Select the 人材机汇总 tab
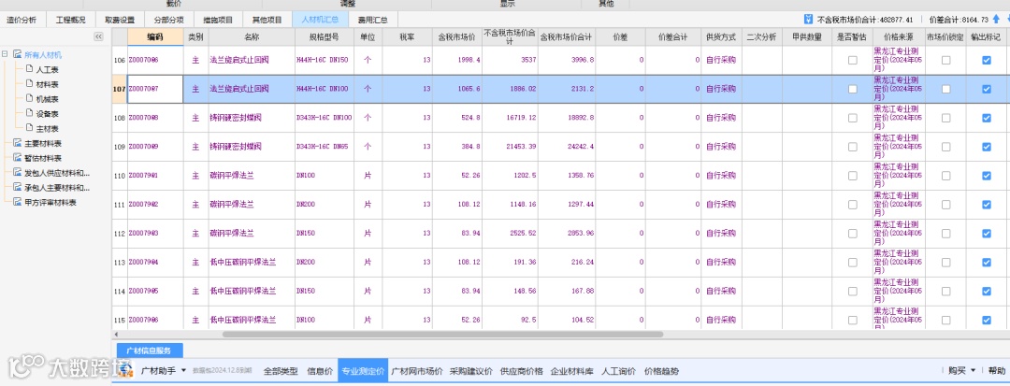The height and width of the screenshot is (386, 1010). pyautogui.click(x=320, y=20)
